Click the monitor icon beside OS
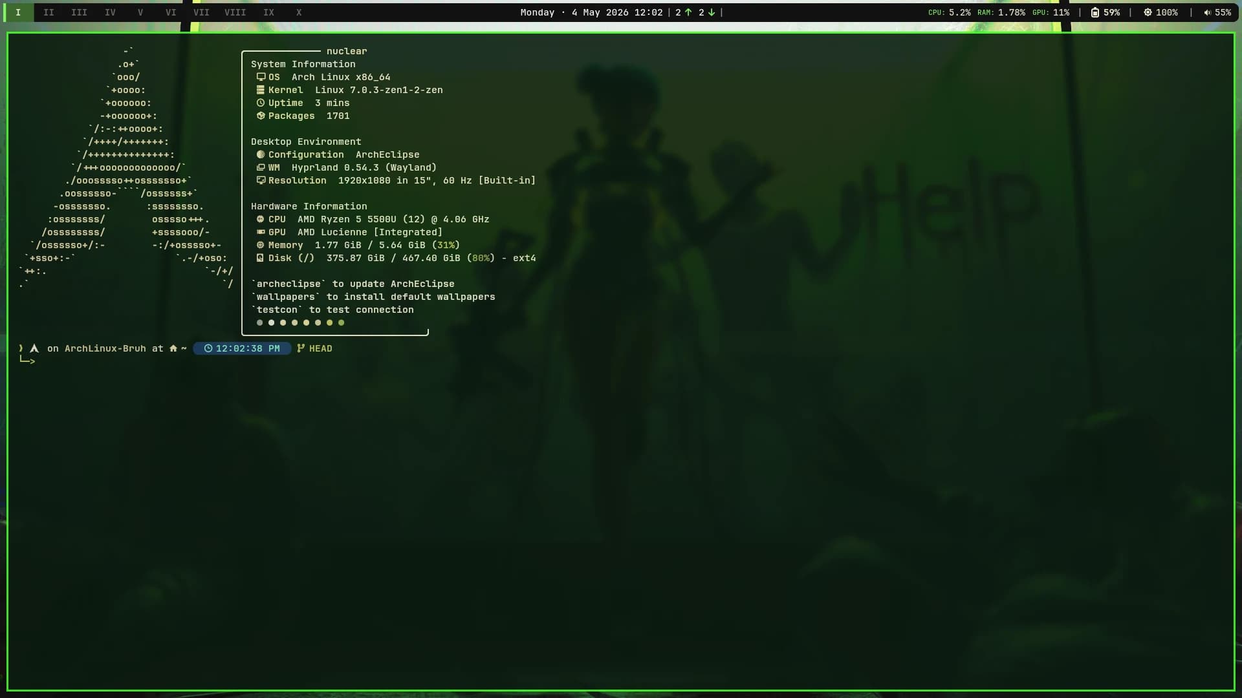Image resolution: width=1242 pixels, height=698 pixels. (x=261, y=77)
